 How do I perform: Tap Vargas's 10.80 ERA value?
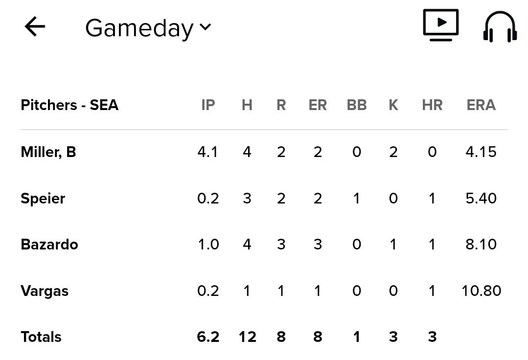point(481,291)
